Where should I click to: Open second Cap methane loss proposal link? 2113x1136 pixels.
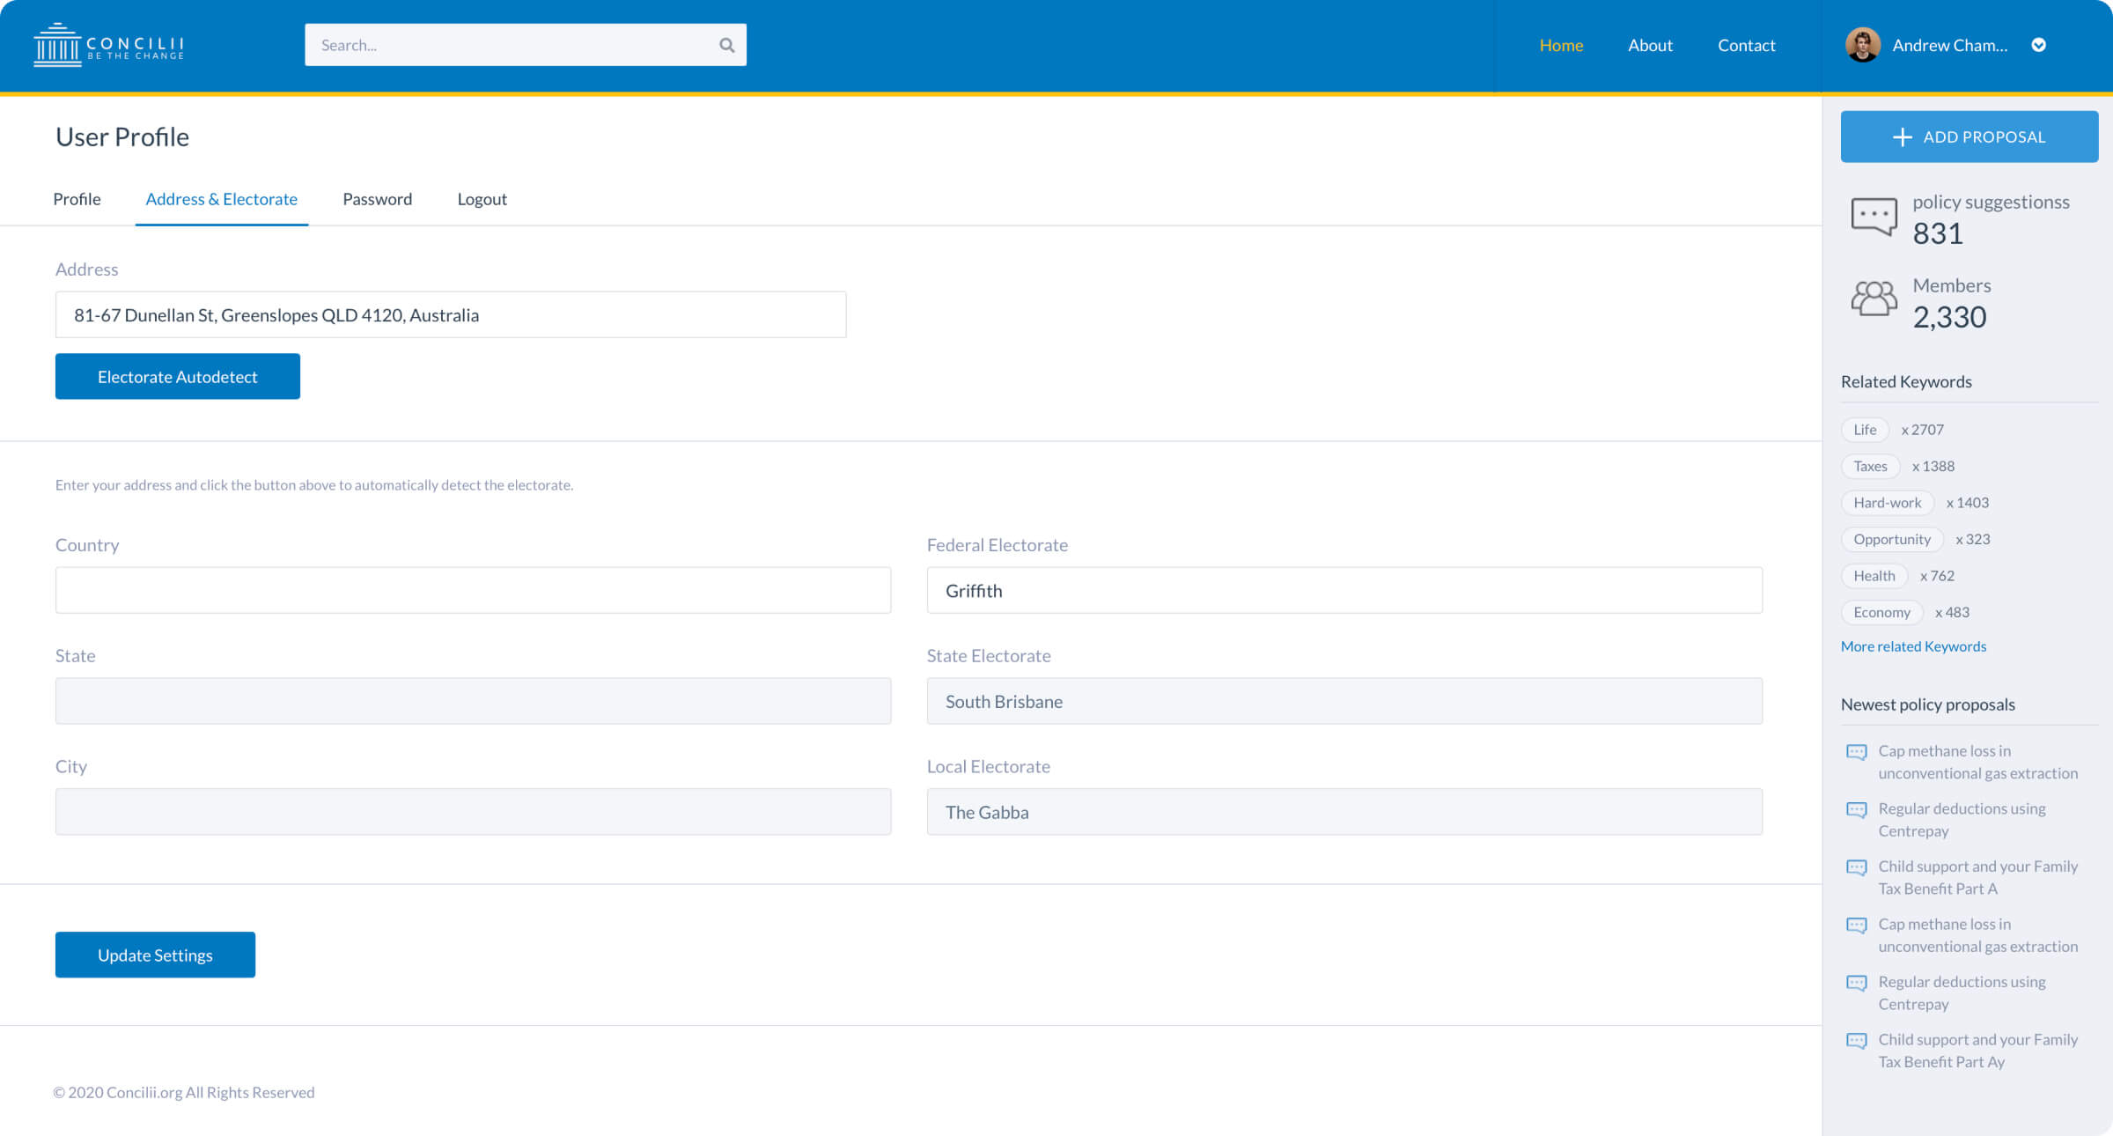pos(1977,935)
